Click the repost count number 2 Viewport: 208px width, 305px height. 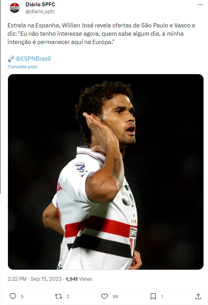click(x=68, y=296)
